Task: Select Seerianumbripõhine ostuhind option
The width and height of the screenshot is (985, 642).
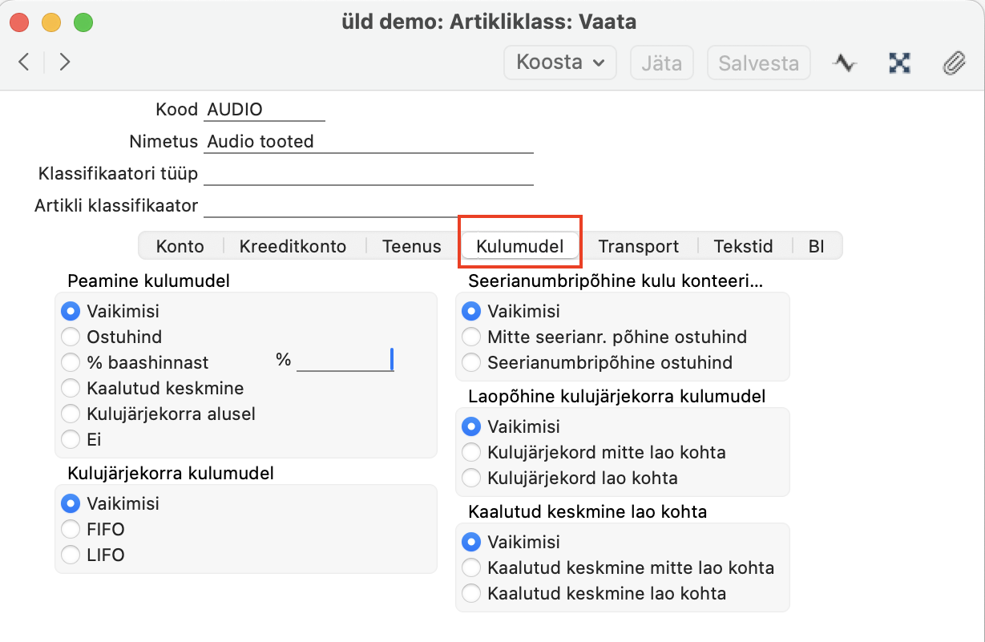Action: [472, 362]
